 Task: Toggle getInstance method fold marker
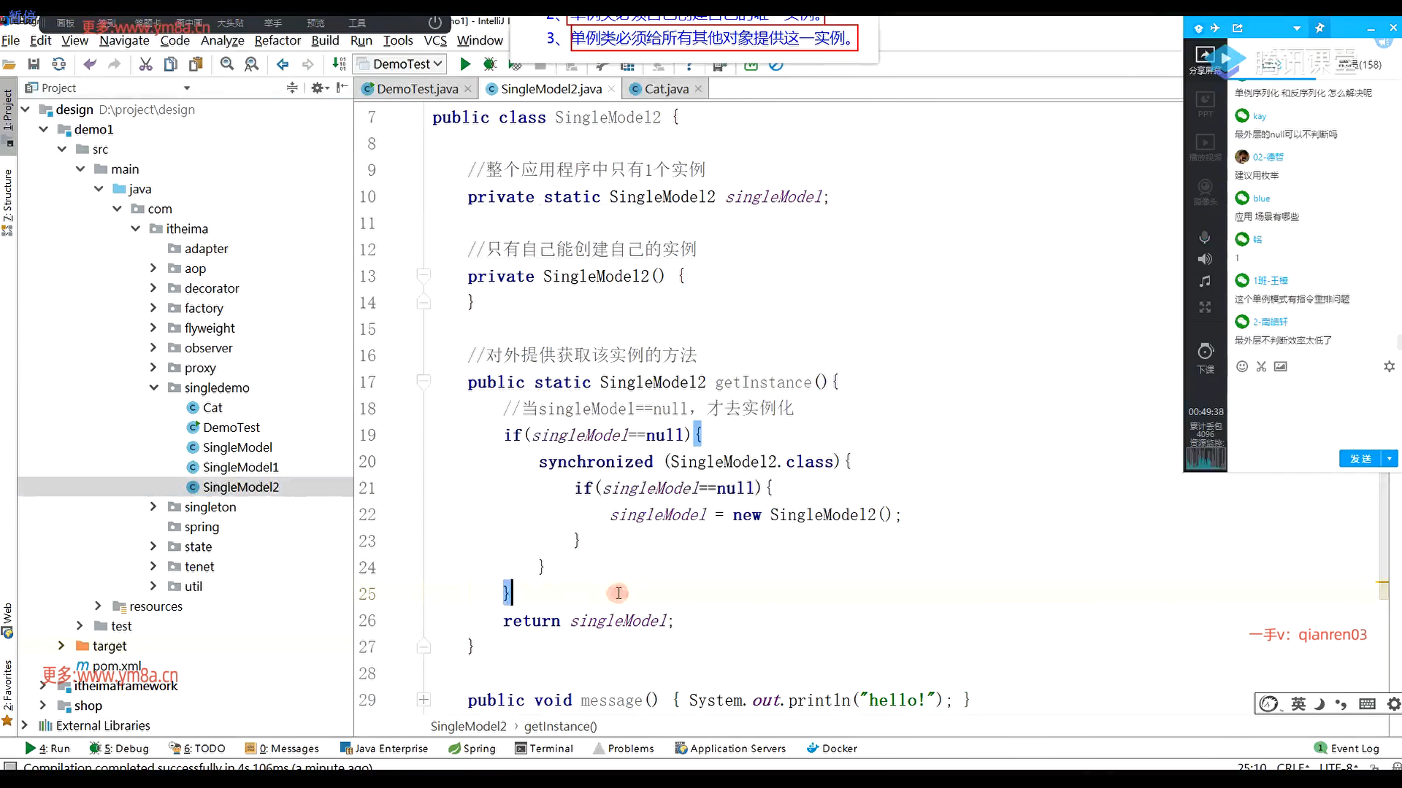tap(423, 381)
